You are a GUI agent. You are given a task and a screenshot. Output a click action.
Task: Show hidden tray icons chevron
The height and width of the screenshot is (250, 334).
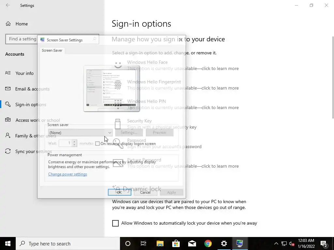pos(276,243)
